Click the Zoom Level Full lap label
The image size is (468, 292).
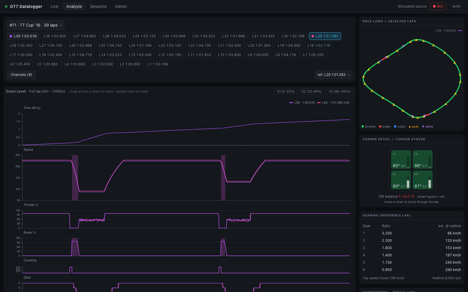coord(35,91)
